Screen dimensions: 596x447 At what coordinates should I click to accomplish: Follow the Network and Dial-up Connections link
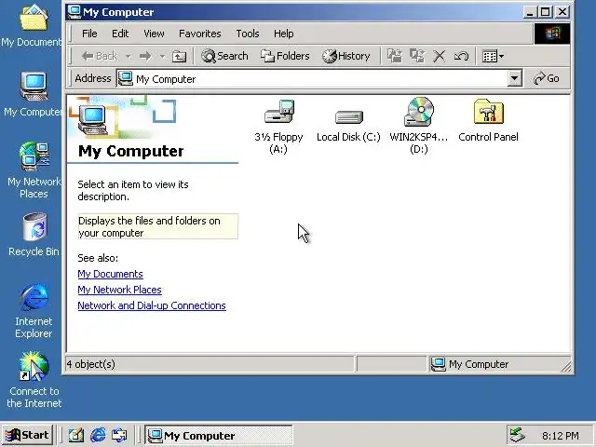tap(152, 305)
